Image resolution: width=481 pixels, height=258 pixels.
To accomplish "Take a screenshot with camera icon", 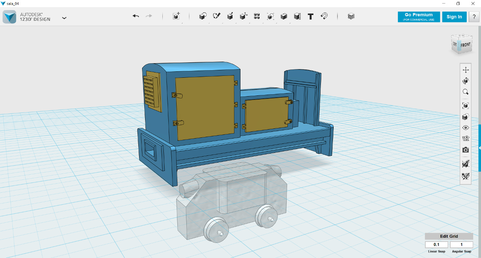I will (466, 150).
